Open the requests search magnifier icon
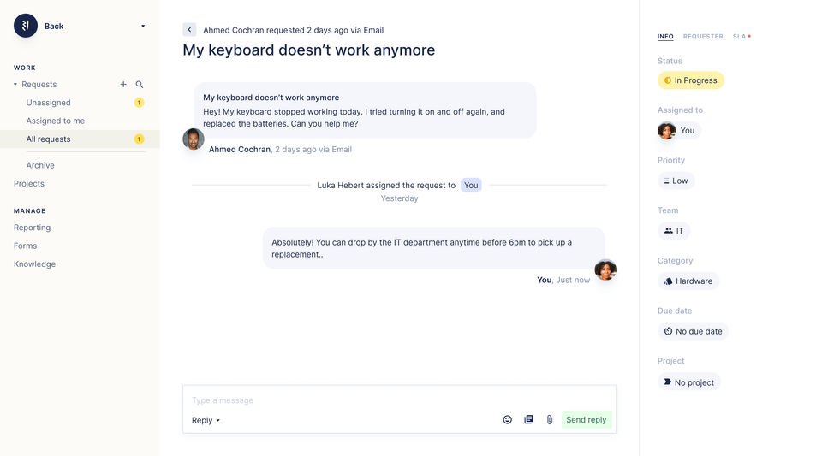The height and width of the screenshot is (456, 822). coord(140,85)
